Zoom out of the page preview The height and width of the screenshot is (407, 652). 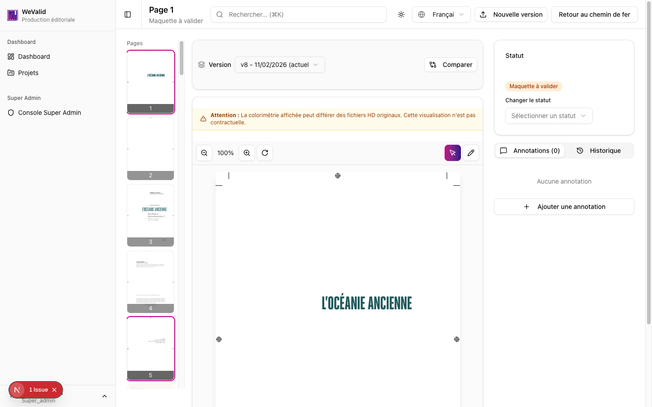point(204,153)
